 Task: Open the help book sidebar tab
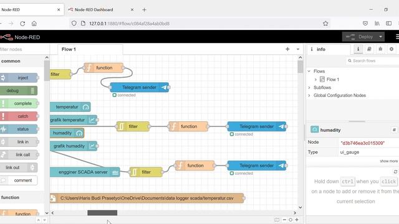pyautogui.click(x=369, y=49)
